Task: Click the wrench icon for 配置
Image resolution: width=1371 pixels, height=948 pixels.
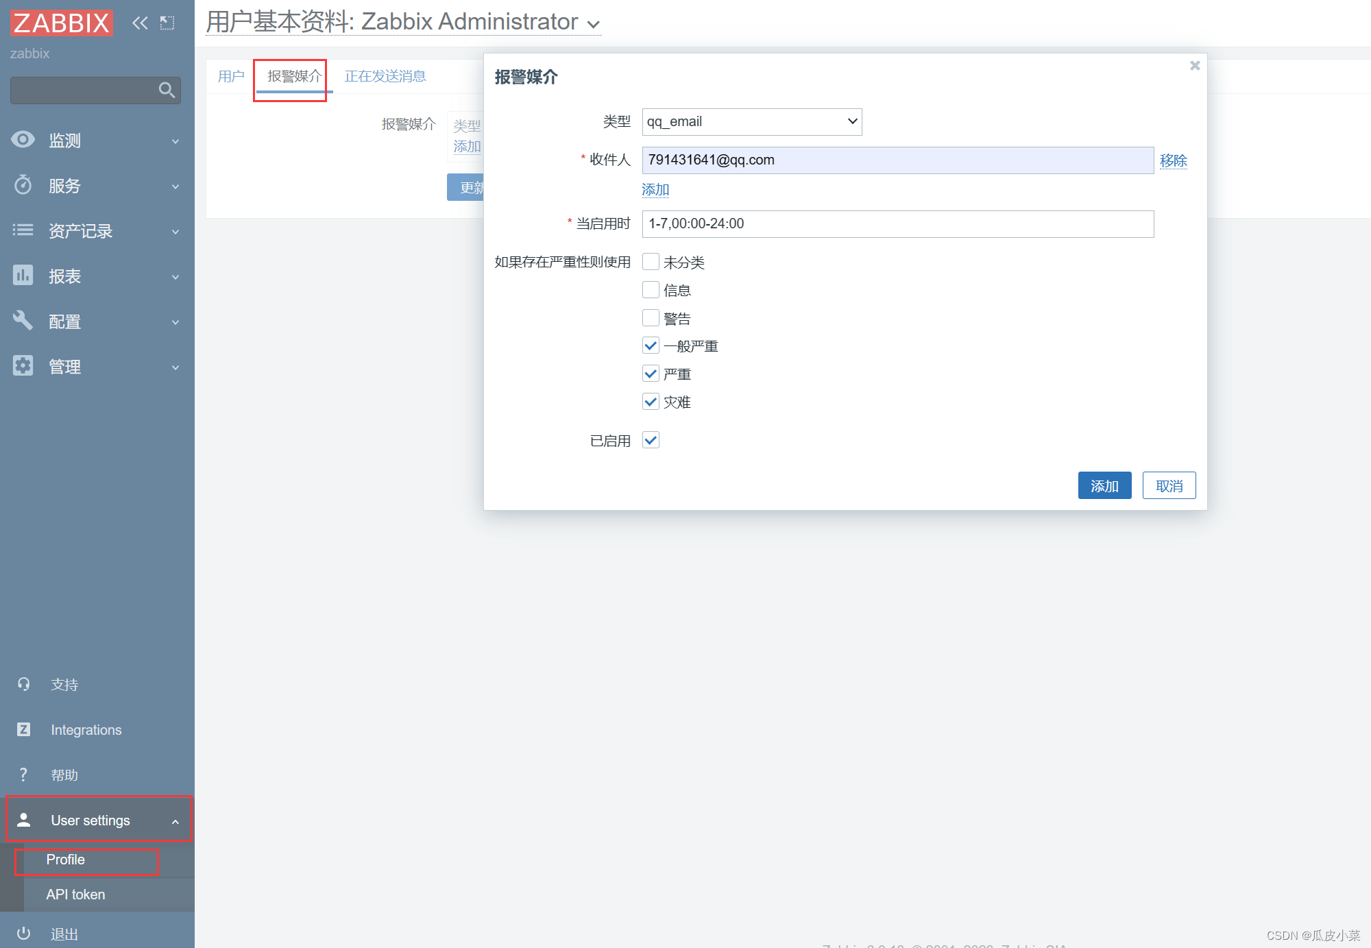Action: 23,321
